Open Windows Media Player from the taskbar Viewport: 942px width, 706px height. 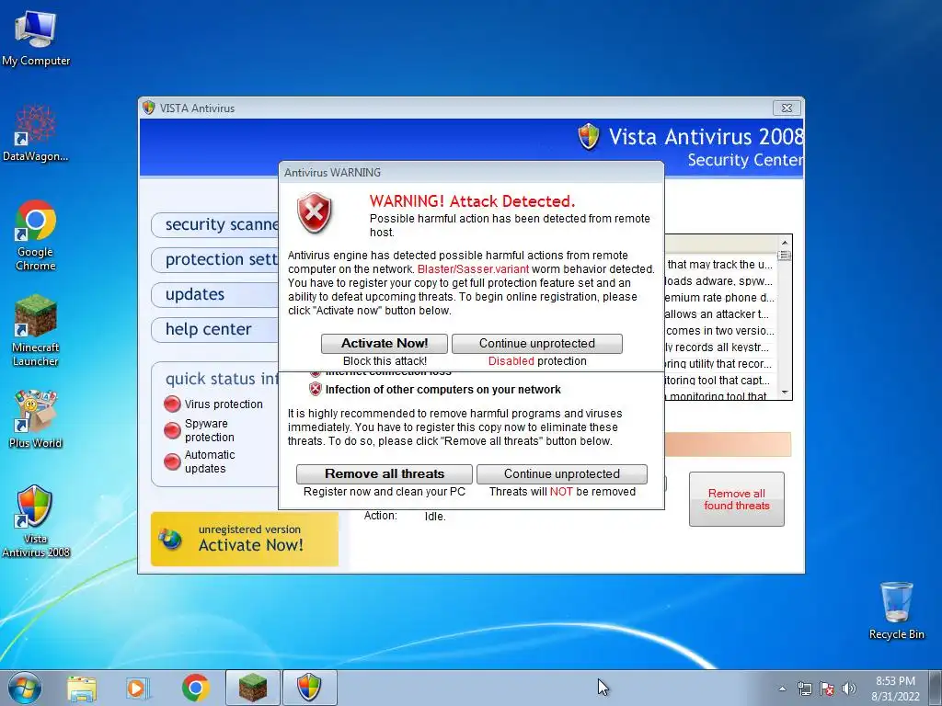(138, 689)
